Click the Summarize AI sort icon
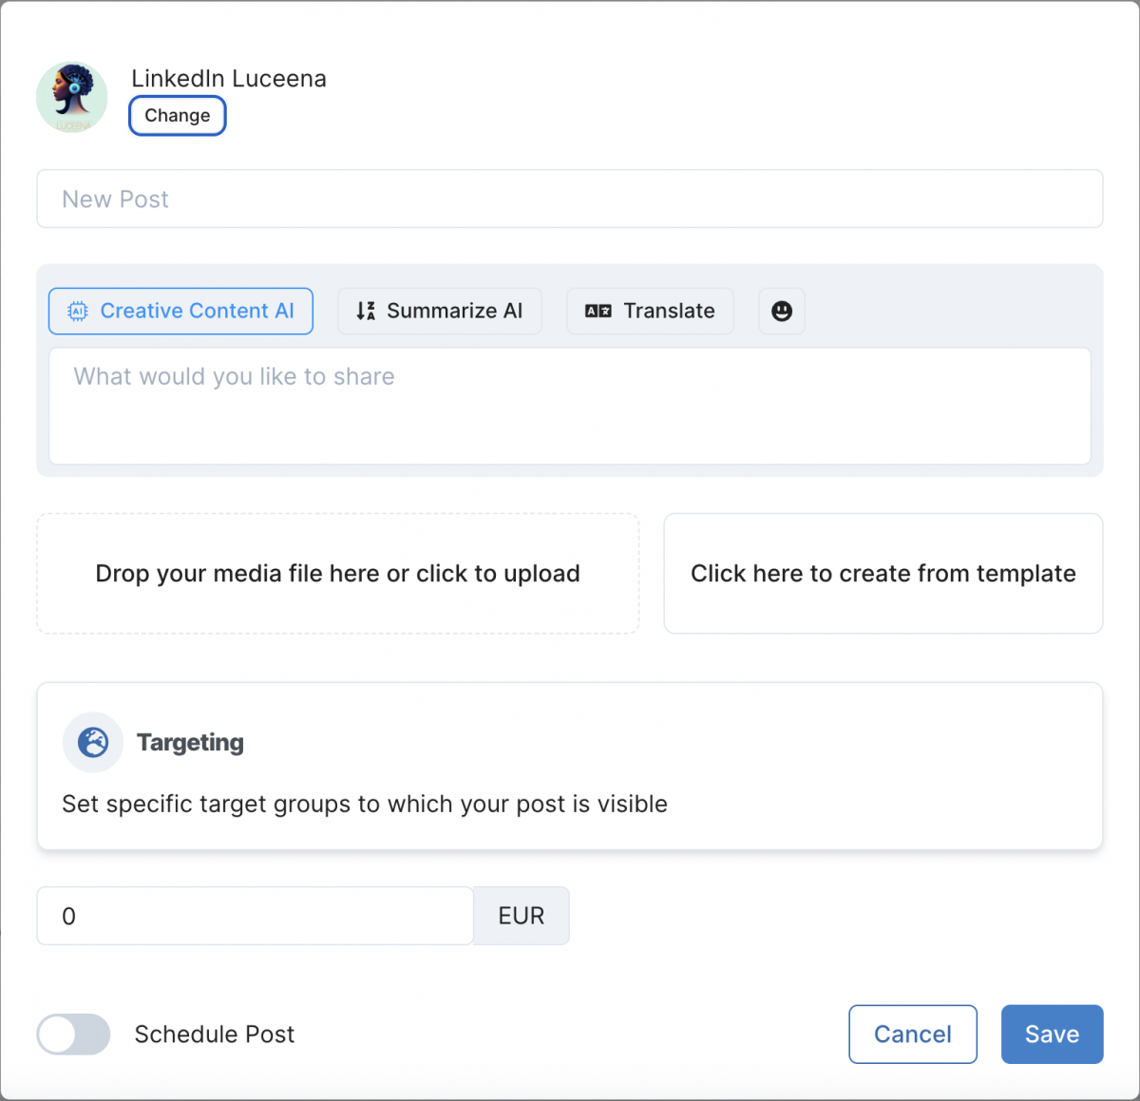 [366, 311]
